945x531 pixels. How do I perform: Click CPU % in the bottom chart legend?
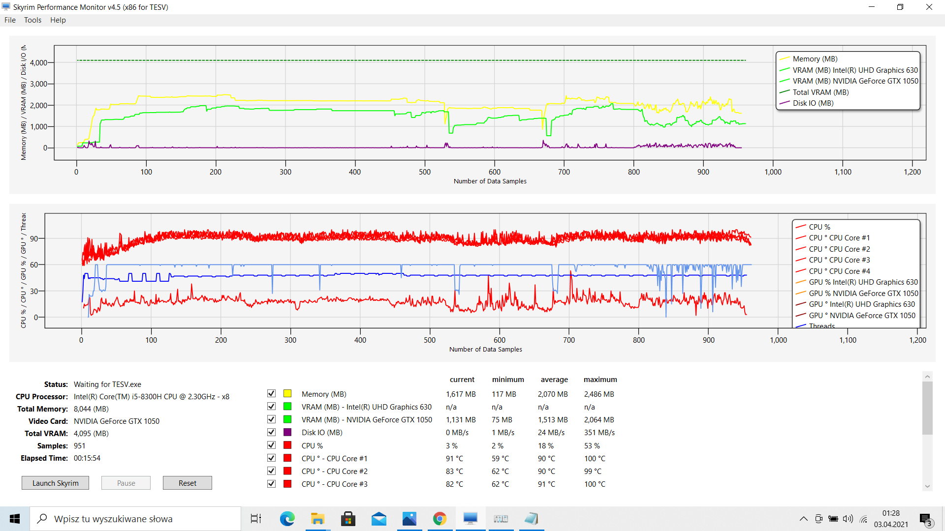(819, 227)
